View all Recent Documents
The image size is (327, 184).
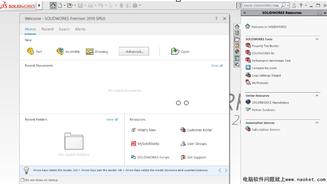click(217, 65)
